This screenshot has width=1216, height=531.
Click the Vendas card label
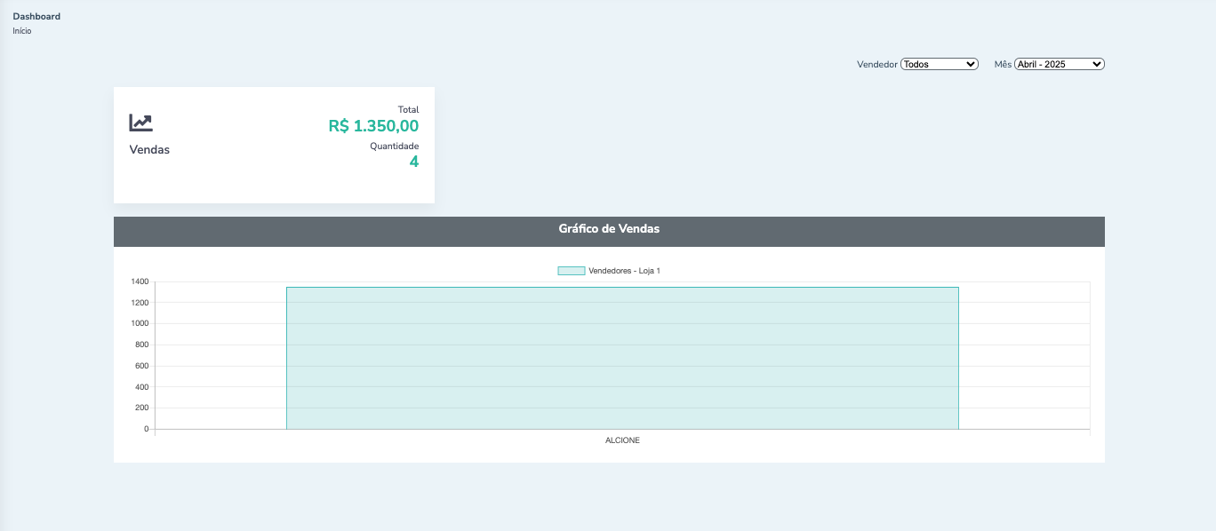point(149,150)
